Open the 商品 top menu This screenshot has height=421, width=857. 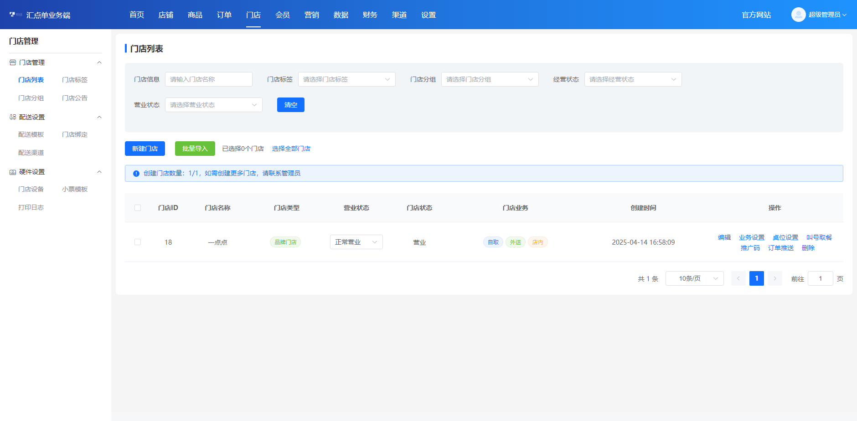195,15
